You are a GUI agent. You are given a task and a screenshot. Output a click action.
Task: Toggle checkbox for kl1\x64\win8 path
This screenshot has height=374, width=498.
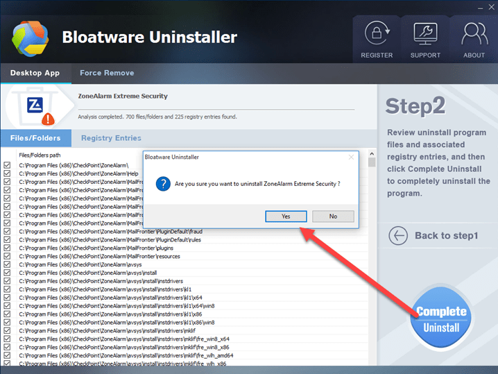[x=7, y=306]
